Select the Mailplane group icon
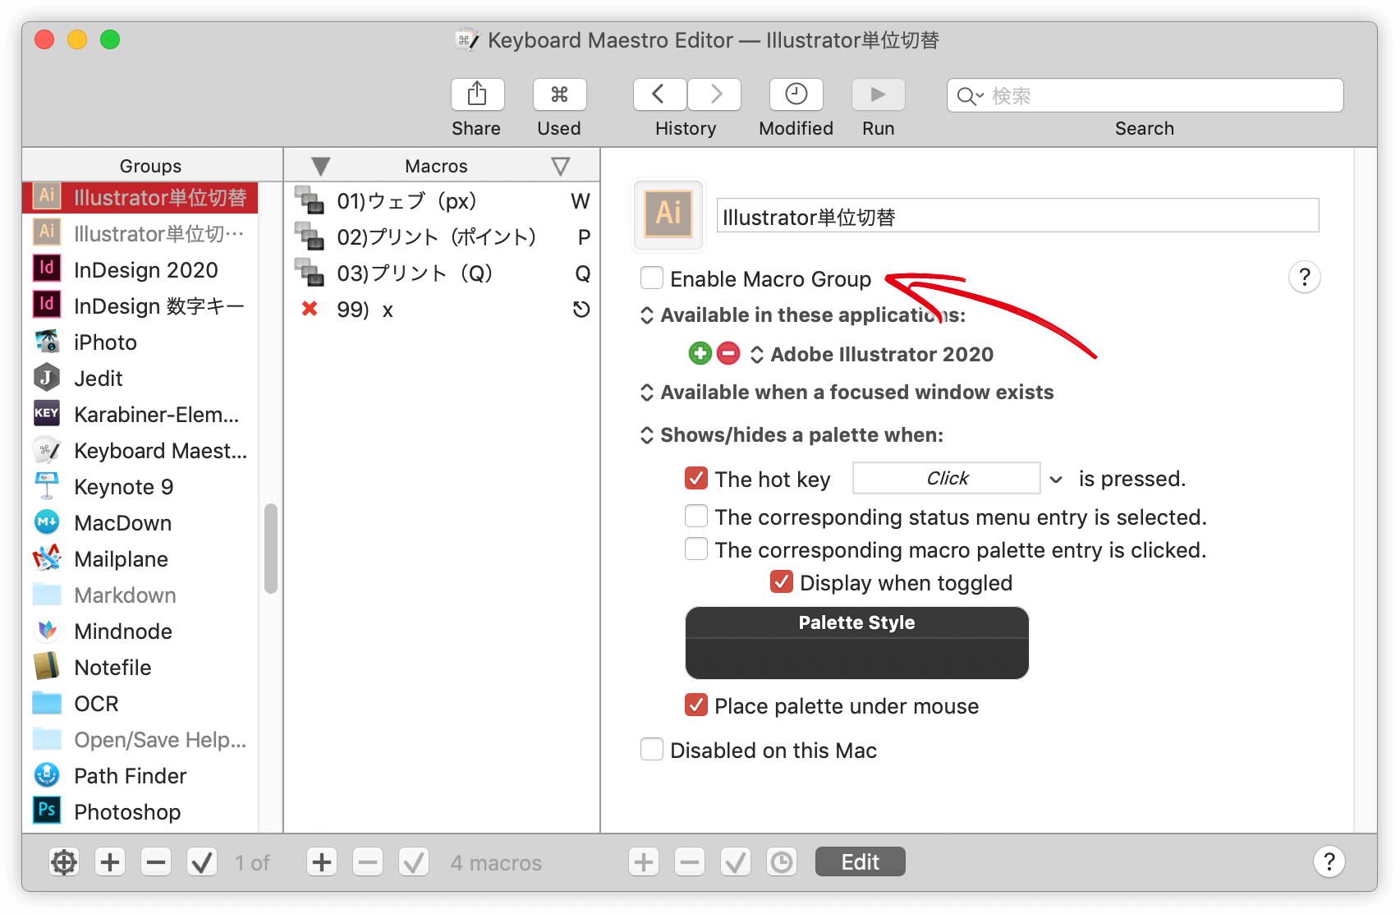 click(47, 558)
